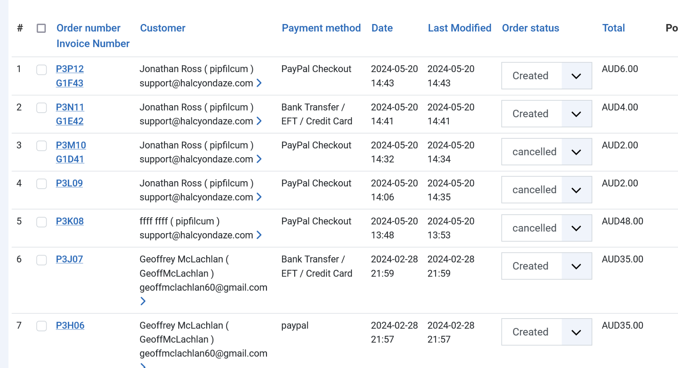Open status dropdown for order P3J07
Viewport: 678px width, 368px height.
tap(546, 266)
